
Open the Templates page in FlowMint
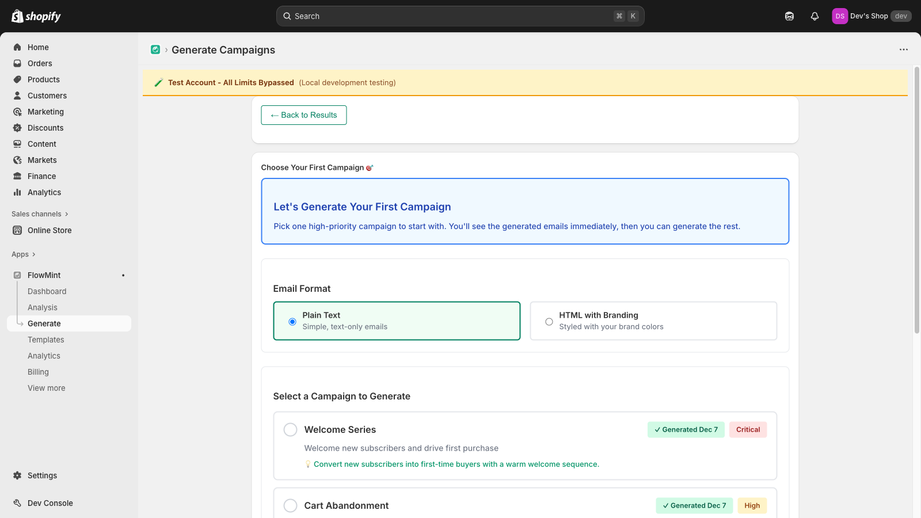(x=46, y=340)
